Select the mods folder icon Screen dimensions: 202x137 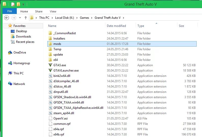coord(50,44)
